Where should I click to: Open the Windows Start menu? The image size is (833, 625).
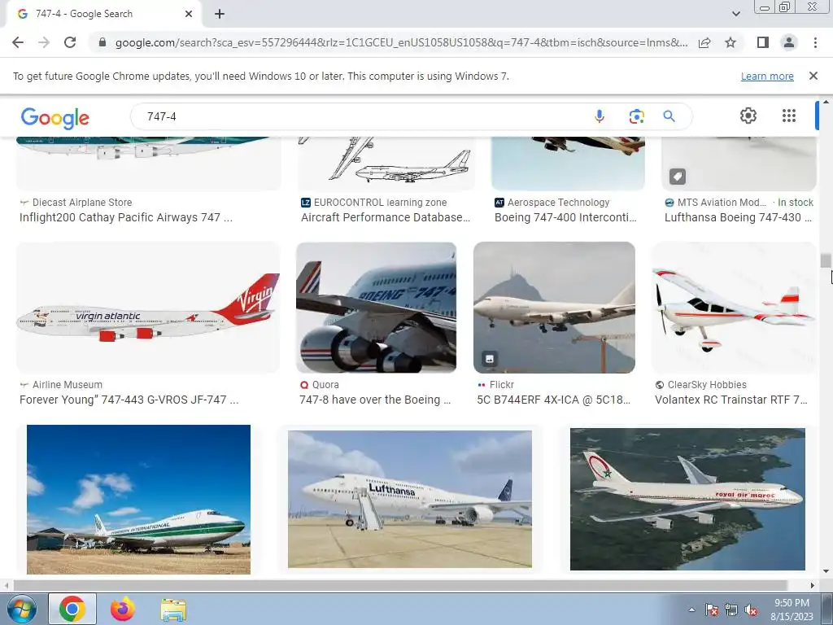[x=22, y=609]
